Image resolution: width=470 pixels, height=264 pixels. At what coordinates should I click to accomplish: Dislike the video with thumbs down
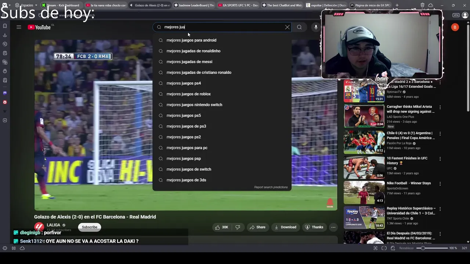[x=238, y=227]
